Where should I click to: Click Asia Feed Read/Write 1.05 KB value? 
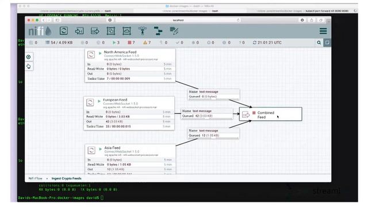pos(119,164)
